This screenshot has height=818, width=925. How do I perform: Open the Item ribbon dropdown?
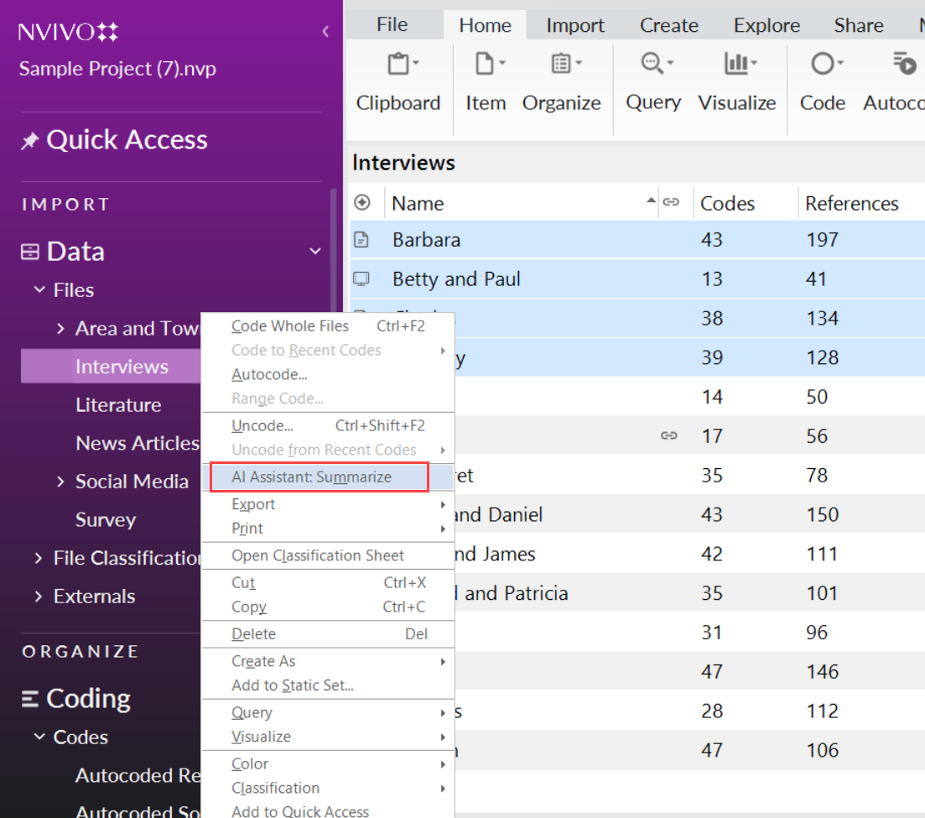[486, 81]
